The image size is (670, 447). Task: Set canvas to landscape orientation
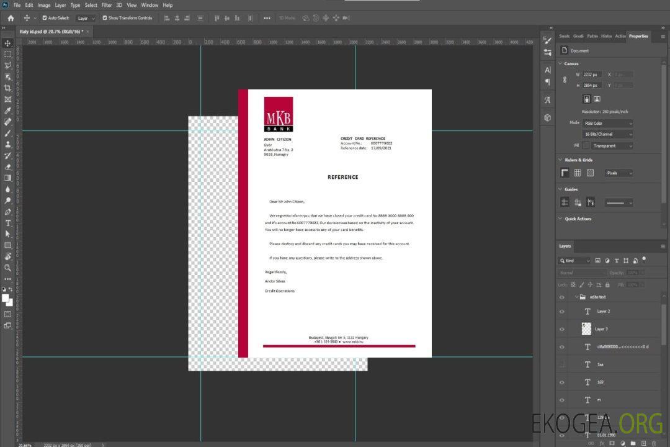597,99
